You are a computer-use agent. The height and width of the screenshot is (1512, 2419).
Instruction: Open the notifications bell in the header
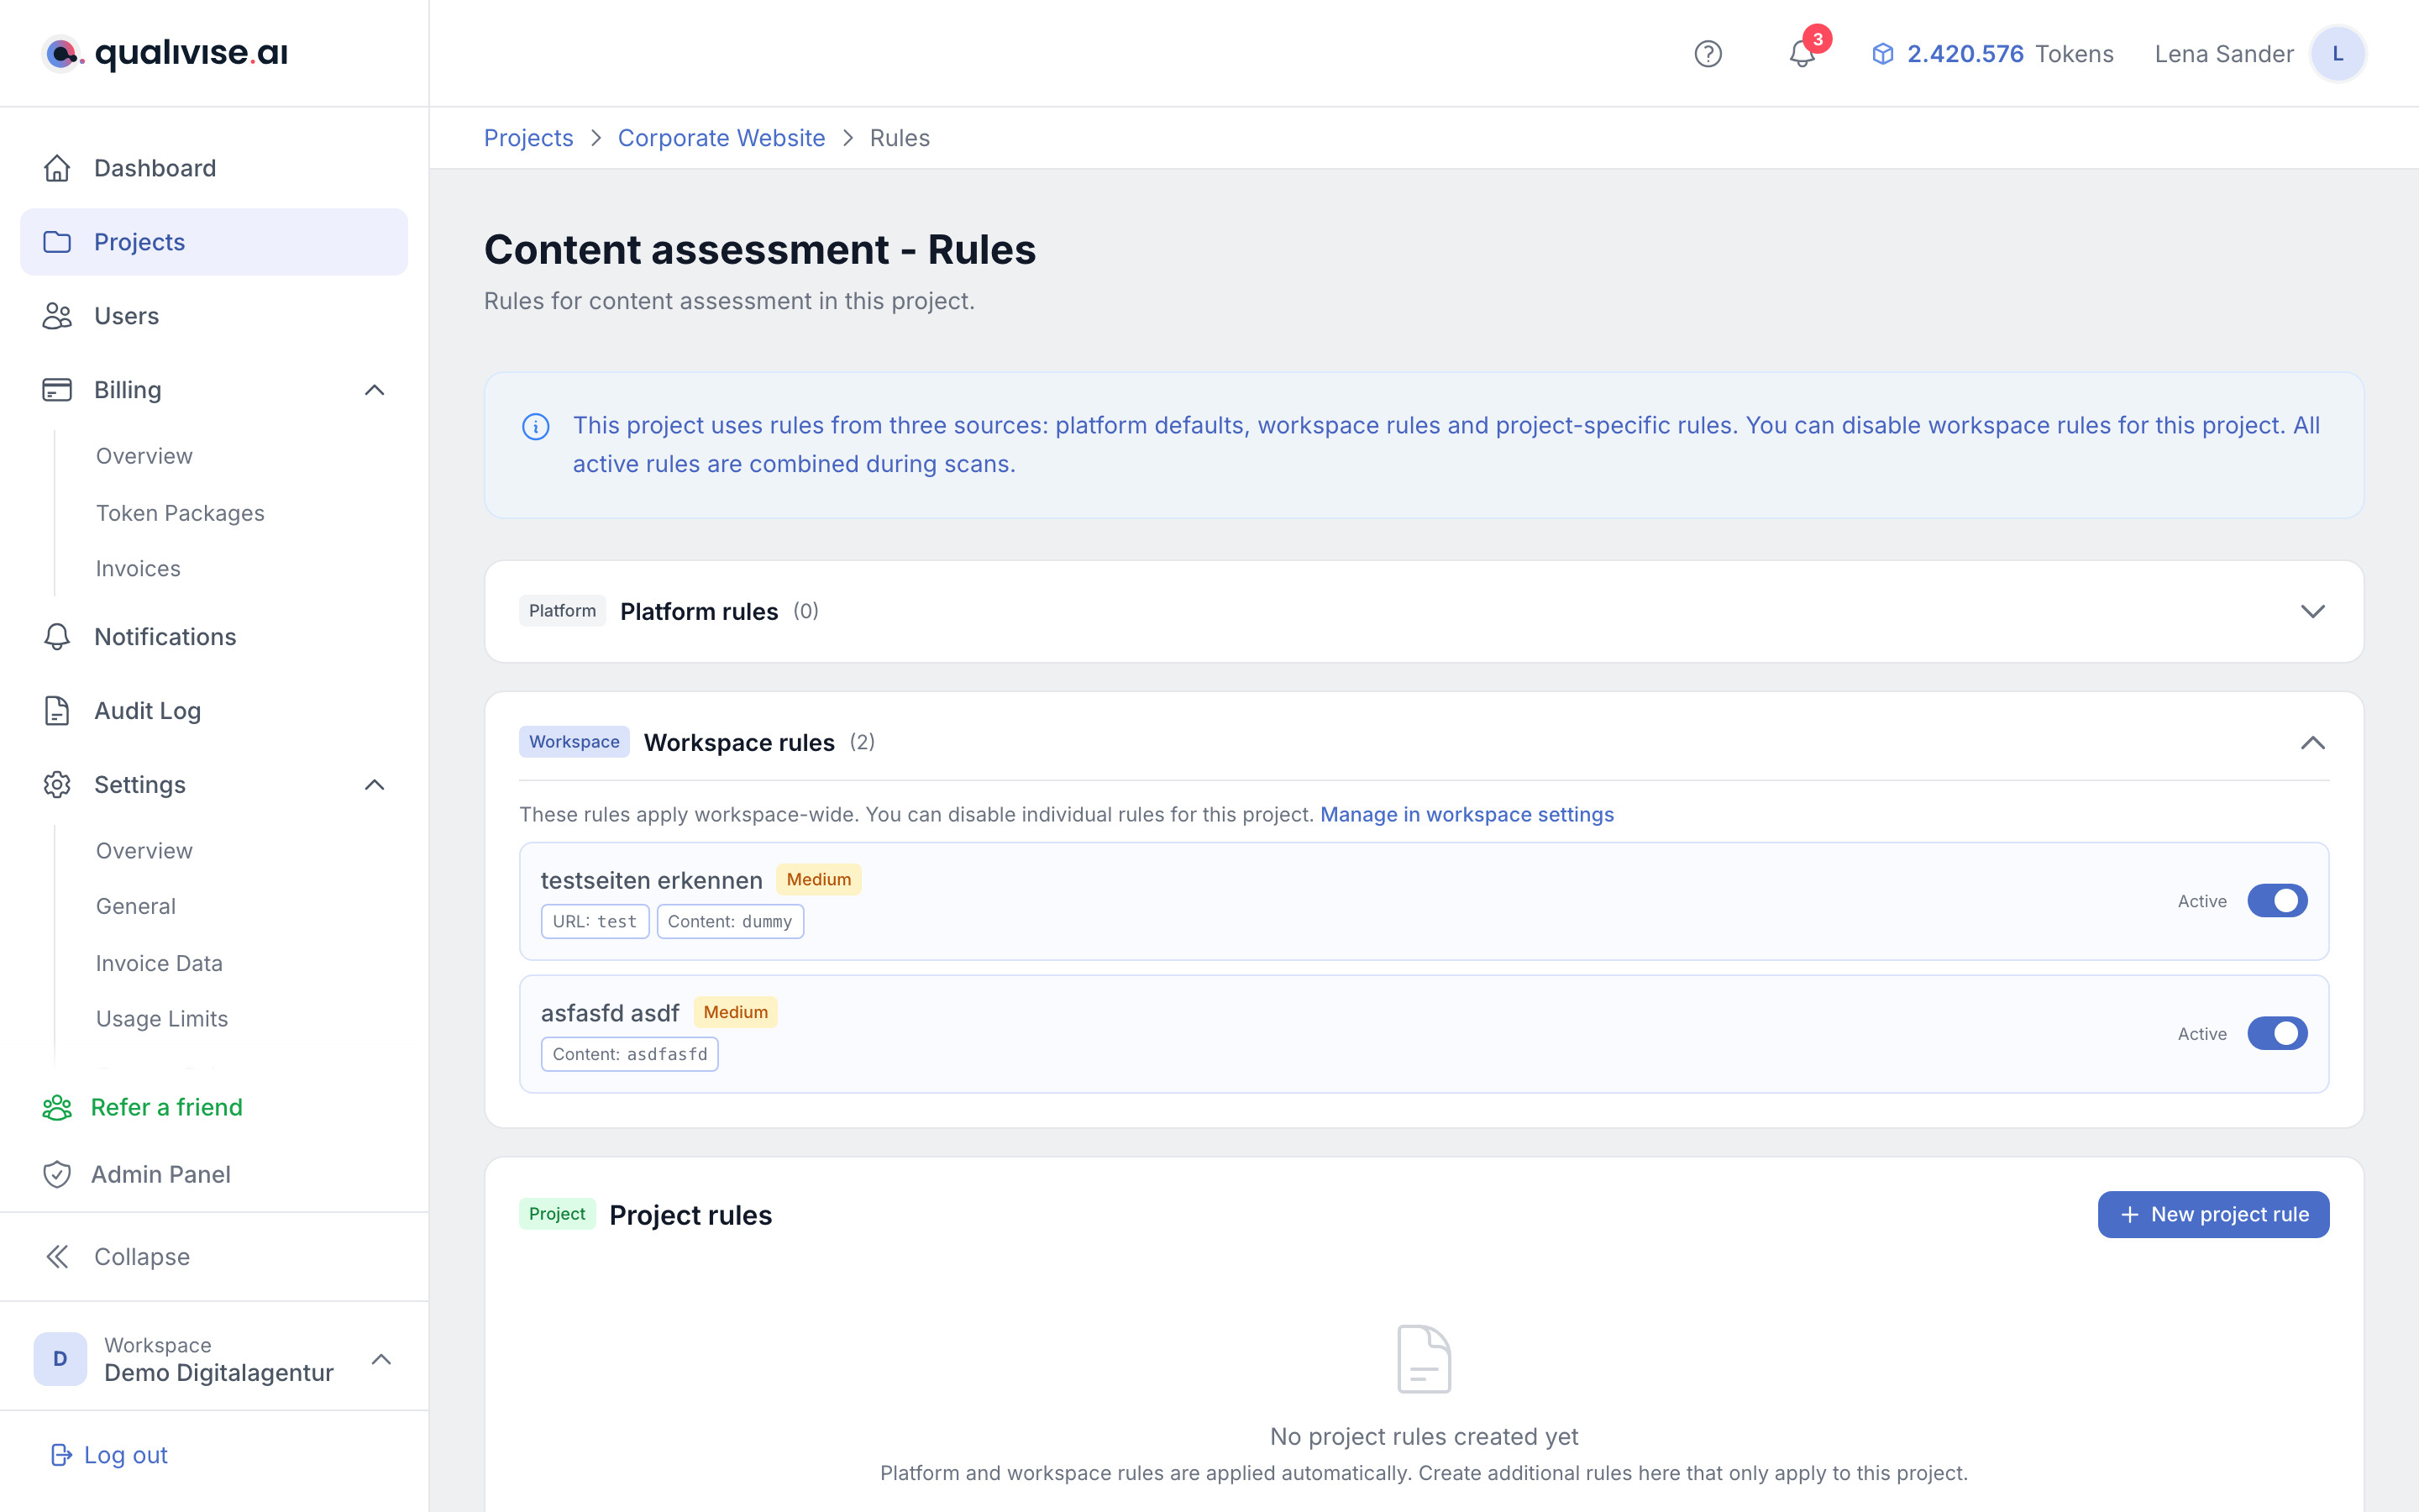click(x=1802, y=54)
